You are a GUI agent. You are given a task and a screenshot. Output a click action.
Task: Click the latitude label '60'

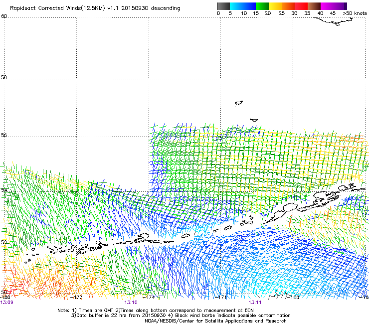pyautogui.click(x=4, y=16)
